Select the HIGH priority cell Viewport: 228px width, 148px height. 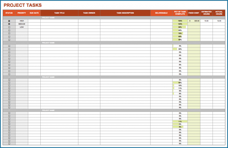click(22, 21)
